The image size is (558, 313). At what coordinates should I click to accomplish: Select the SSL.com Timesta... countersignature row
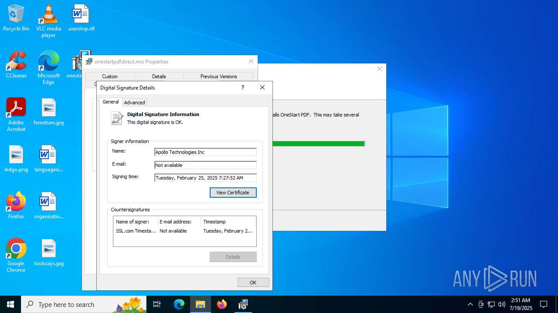pyautogui.click(x=184, y=231)
